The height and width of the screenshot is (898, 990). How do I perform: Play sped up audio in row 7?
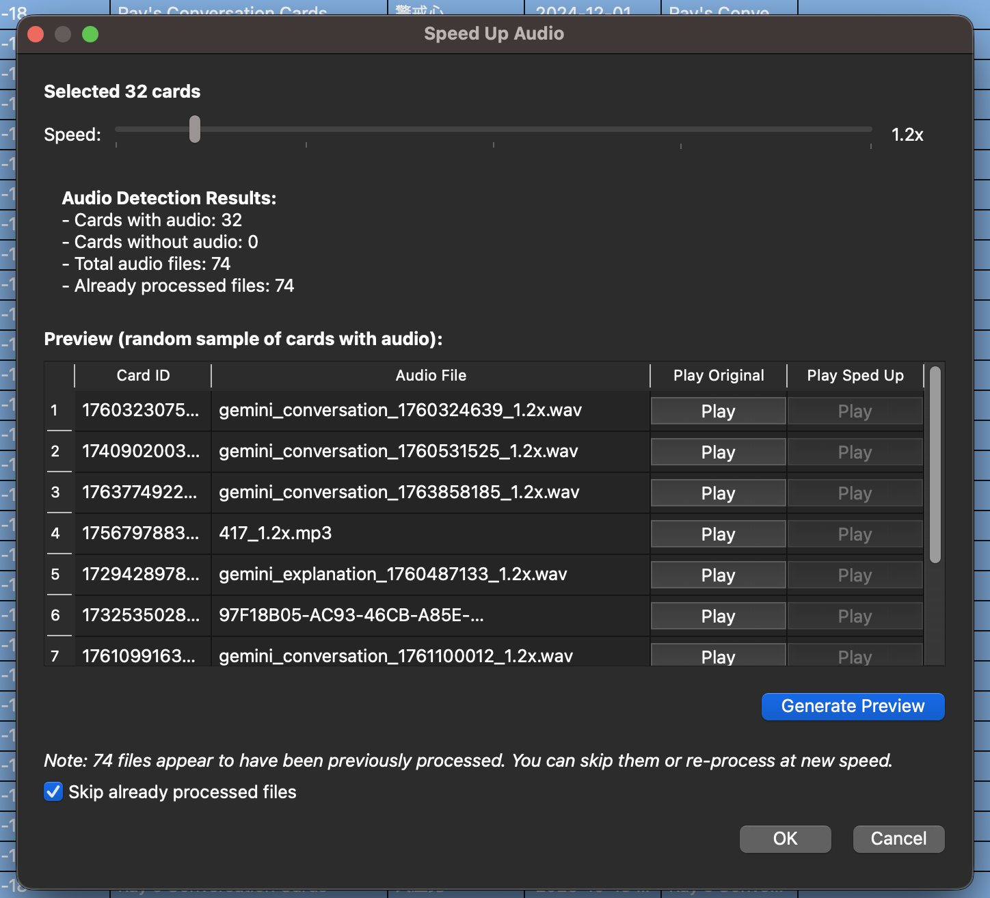pyautogui.click(x=855, y=655)
